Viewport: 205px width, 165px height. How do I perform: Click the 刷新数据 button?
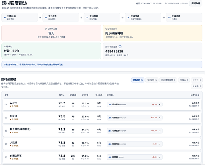click(196, 3)
